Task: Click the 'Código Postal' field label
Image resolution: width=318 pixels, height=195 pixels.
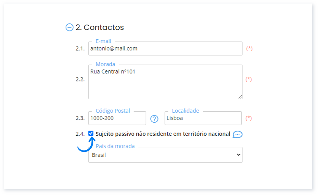Action: tap(113, 111)
